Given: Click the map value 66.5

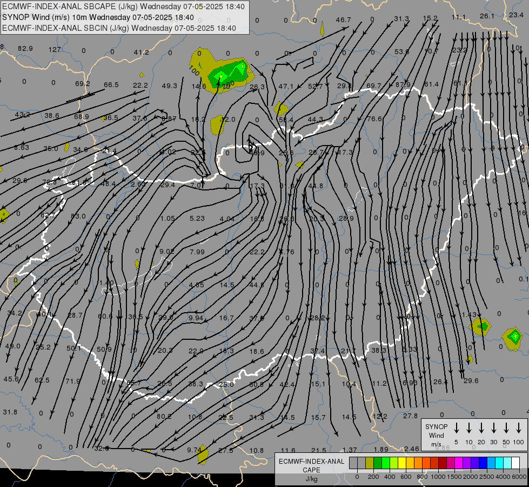Looking at the screenshot, I should pyautogui.click(x=111, y=84).
